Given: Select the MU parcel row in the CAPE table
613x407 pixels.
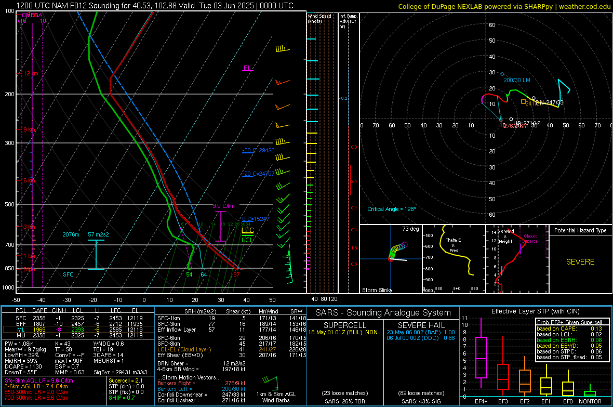Looking at the screenshot, I should click(x=79, y=335).
